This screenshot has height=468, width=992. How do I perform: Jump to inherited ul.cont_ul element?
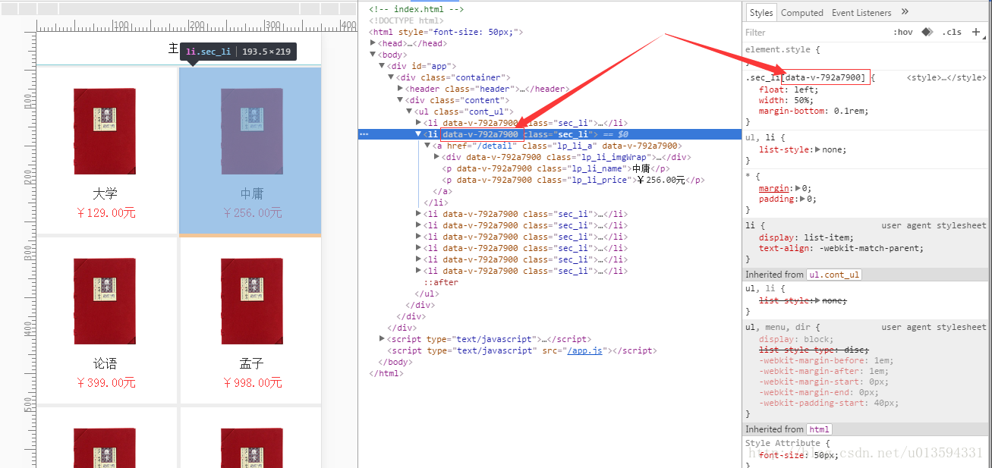833,275
